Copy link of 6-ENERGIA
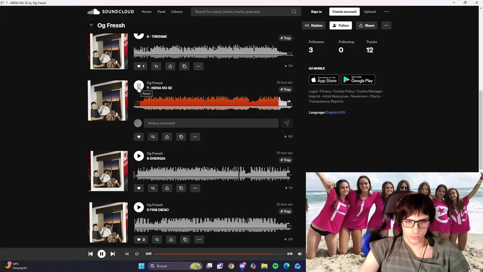 click(181, 188)
